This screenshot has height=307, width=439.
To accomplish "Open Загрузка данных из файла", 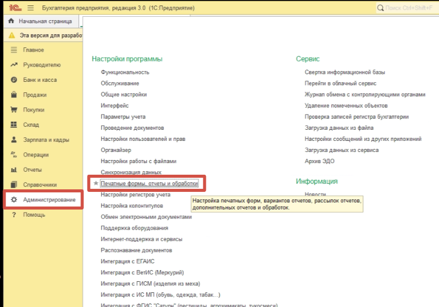I will pos(339,128).
